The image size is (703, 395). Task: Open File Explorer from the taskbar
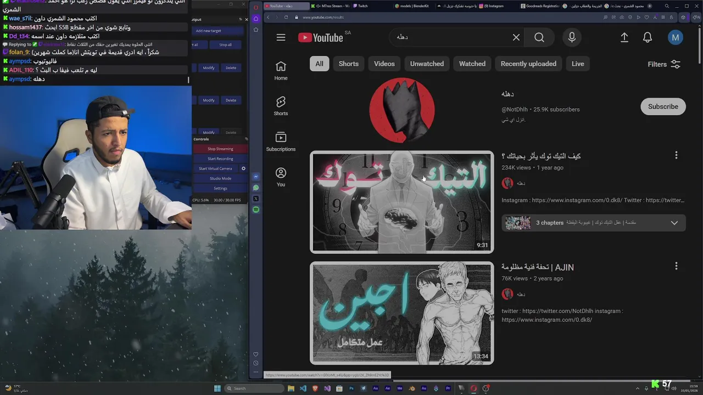pyautogui.click(x=291, y=388)
